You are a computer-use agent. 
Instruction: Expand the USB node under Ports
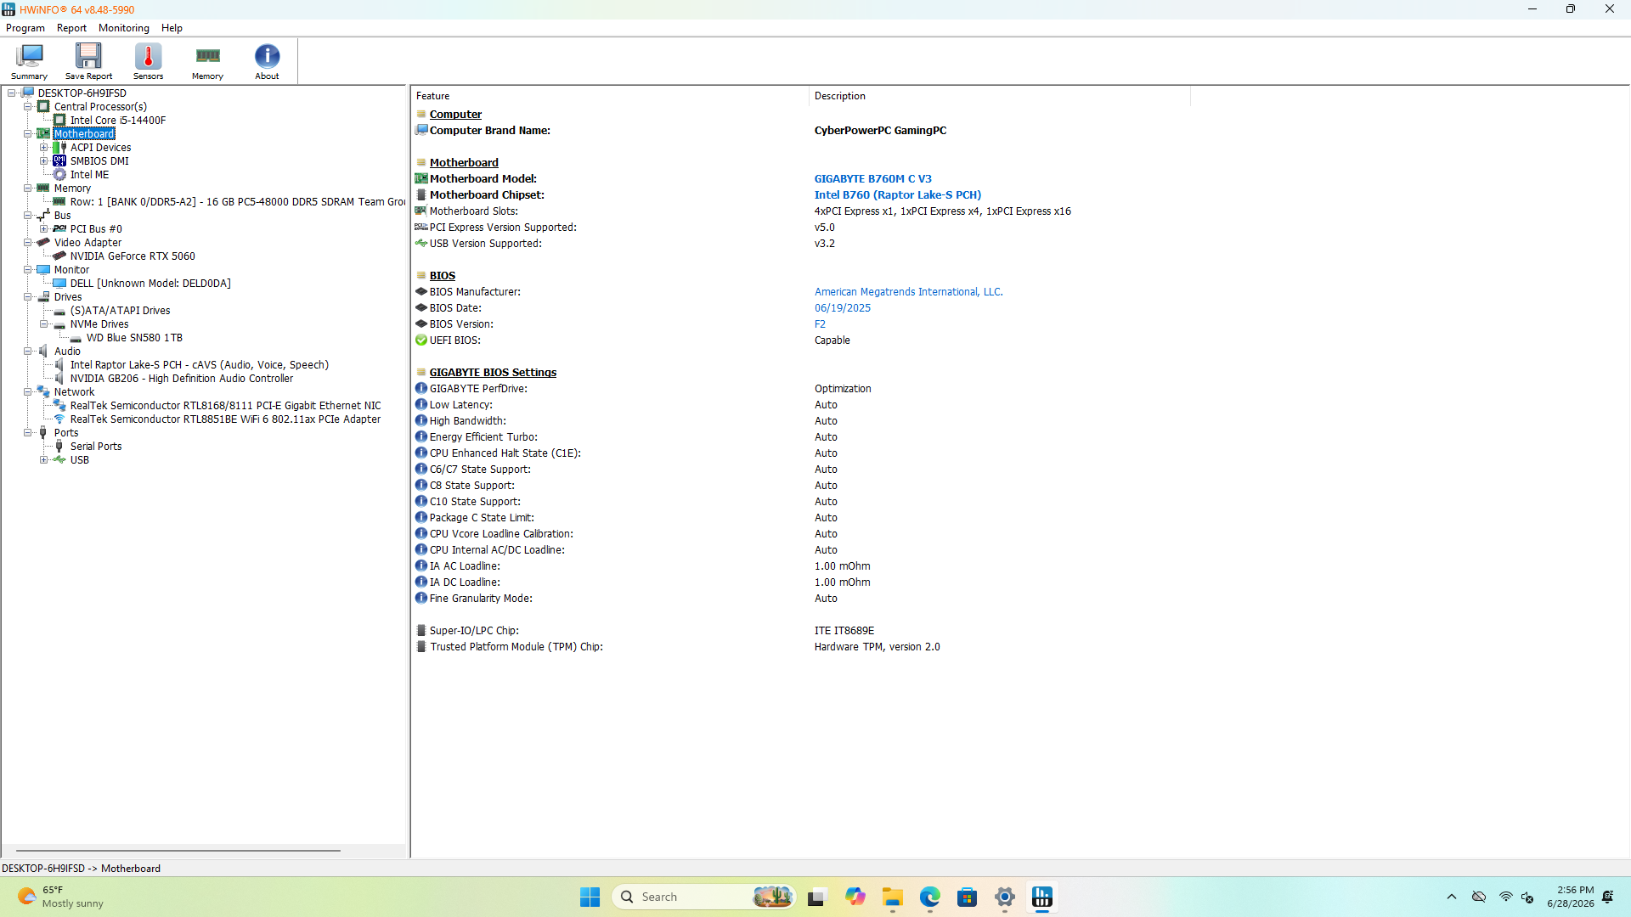pos(44,460)
